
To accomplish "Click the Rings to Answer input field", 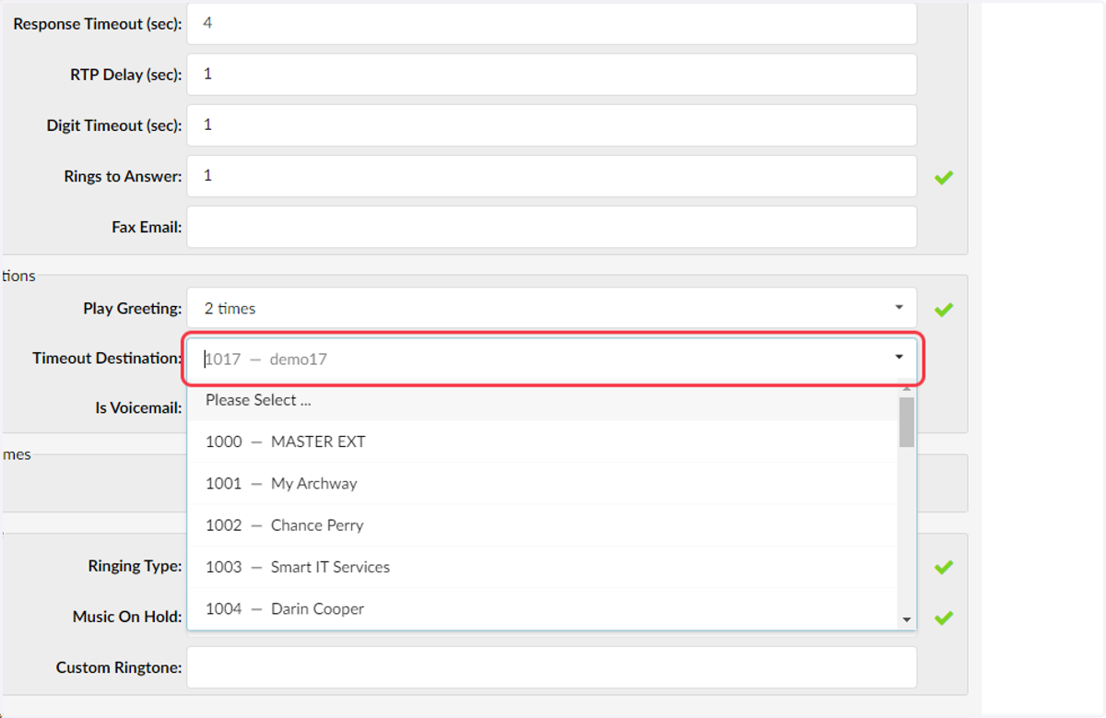I will point(551,175).
